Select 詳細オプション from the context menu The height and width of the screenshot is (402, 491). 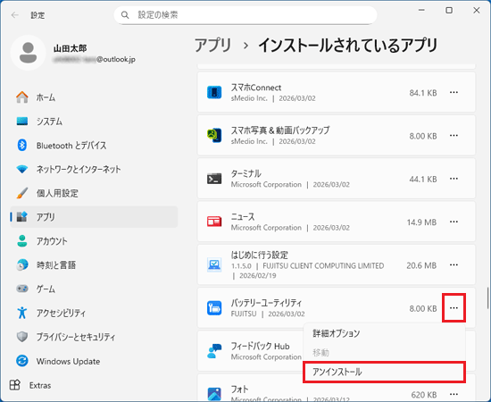click(384, 333)
